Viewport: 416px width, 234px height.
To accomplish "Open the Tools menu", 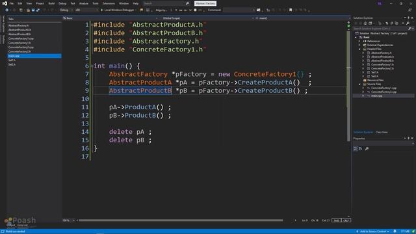I will coord(96,3).
